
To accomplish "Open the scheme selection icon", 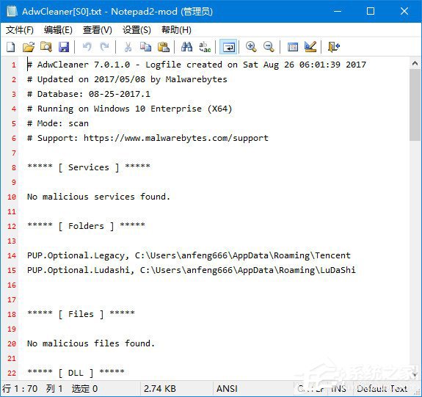I will click(293, 47).
